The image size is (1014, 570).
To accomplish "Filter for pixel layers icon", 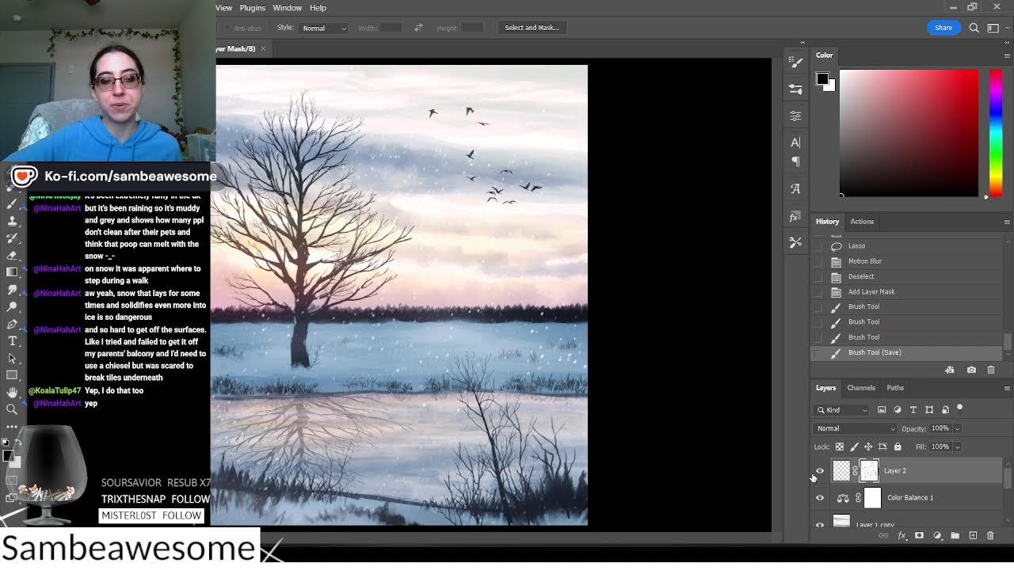I will coord(882,410).
